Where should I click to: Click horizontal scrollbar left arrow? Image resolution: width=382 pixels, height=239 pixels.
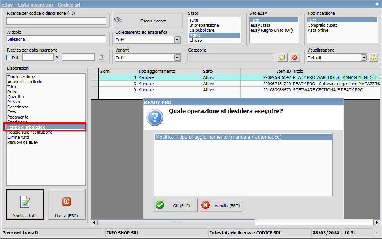94,222
